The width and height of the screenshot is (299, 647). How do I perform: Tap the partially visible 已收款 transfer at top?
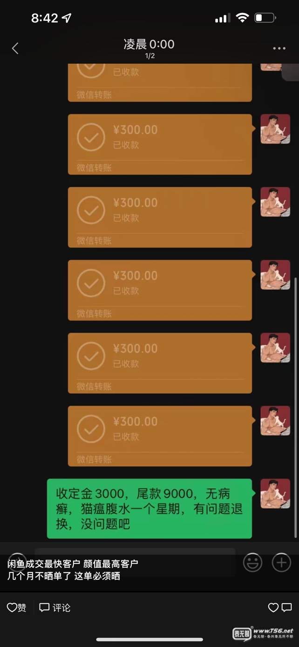160,82
